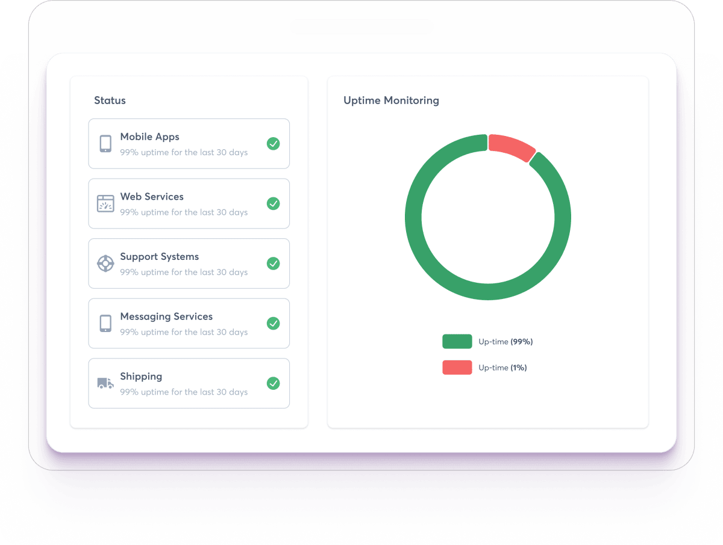Click the green check next to Messaging Services
This screenshot has height=545, width=723.
tap(274, 324)
